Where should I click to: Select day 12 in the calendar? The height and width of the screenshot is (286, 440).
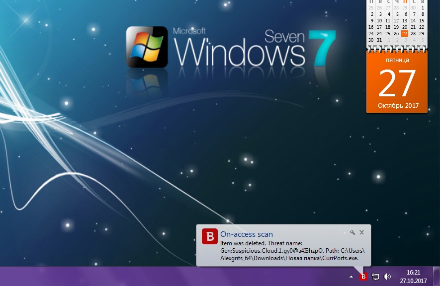(x=396, y=20)
